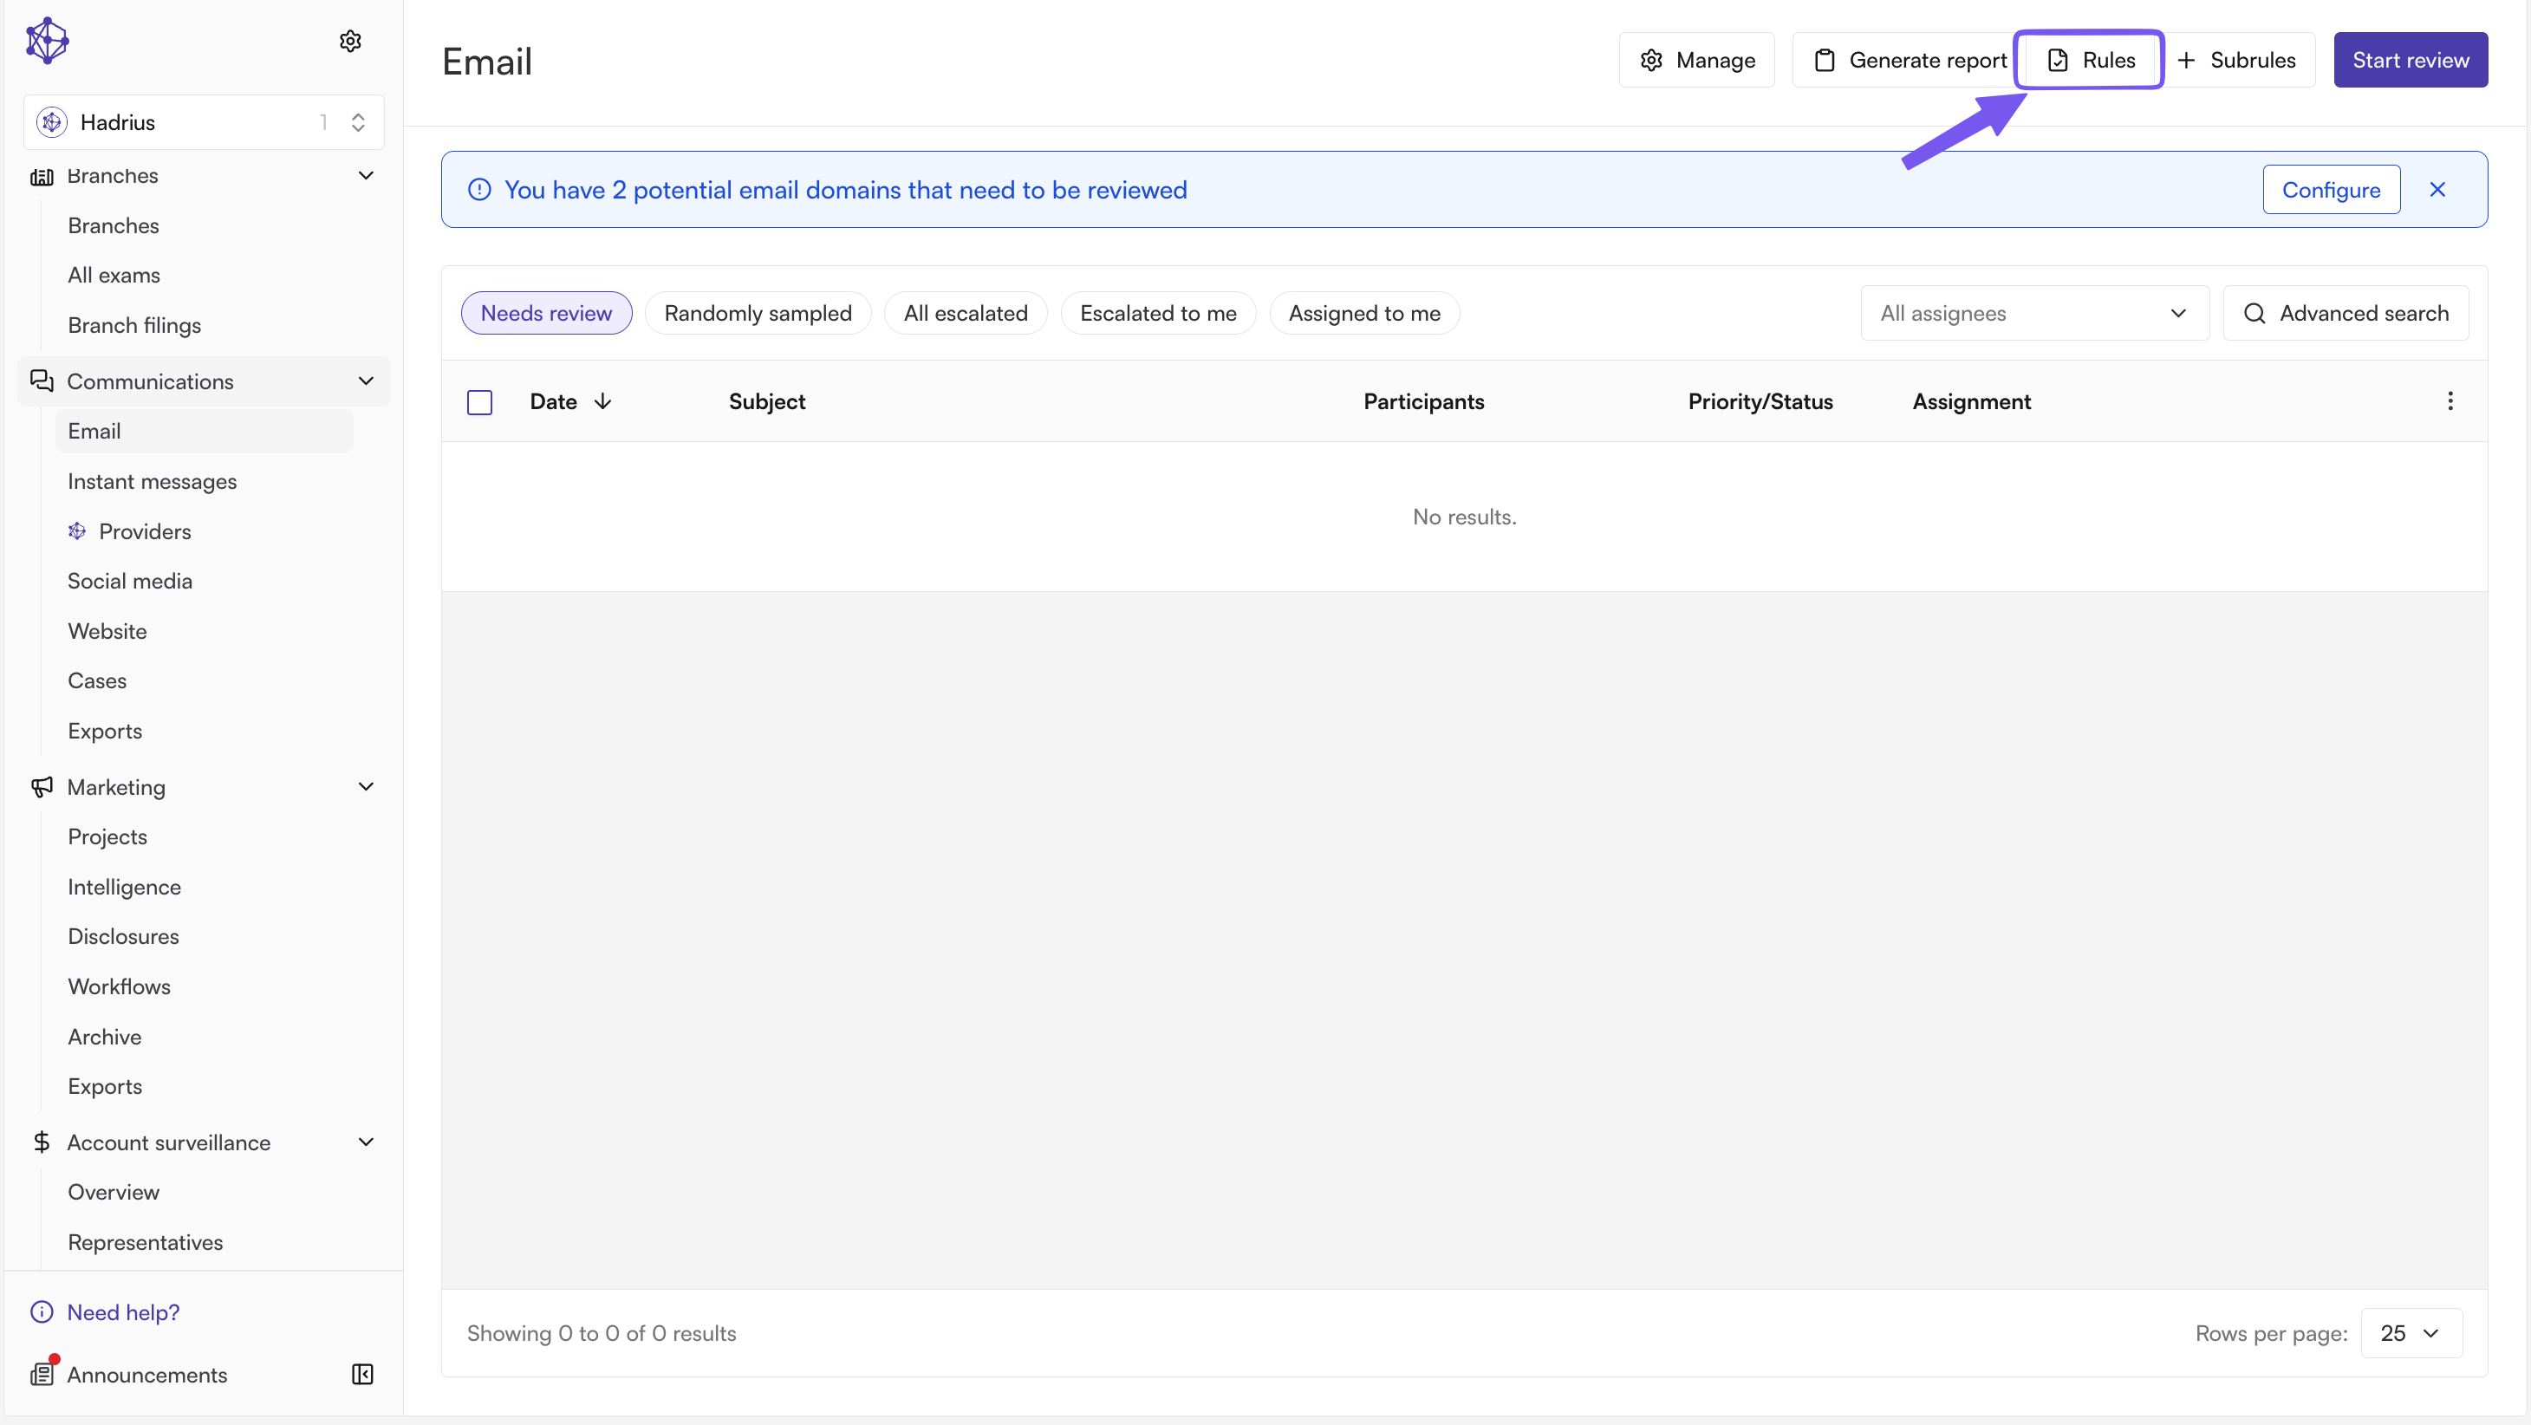Go to Instant messages in sidebar
The height and width of the screenshot is (1425, 2531).
[x=153, y=482]
